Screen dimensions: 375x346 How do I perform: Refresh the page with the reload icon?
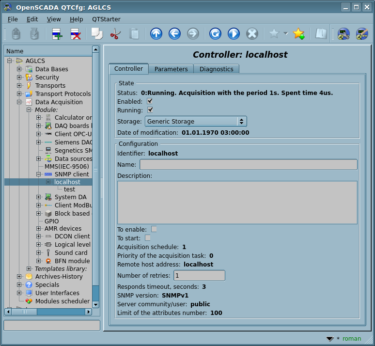coord(215,34)
